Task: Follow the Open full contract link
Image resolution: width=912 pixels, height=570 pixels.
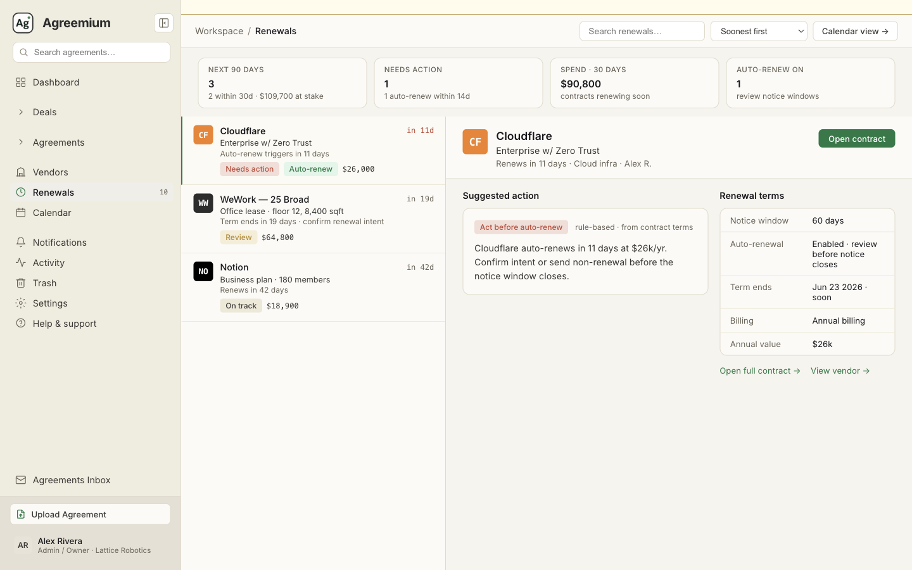Action: (760, 371)
